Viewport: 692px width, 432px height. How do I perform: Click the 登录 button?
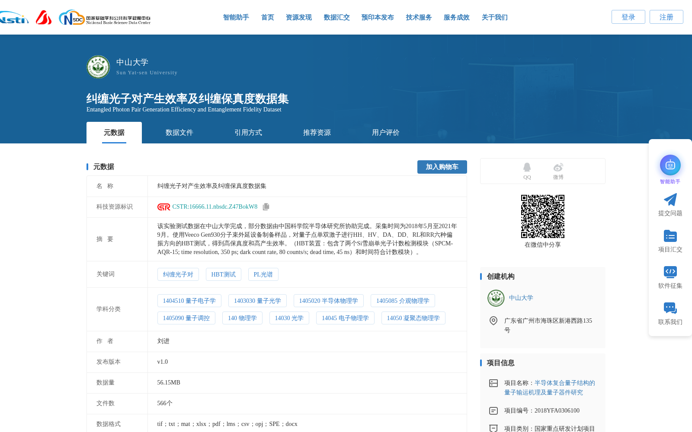coord(628,17)
